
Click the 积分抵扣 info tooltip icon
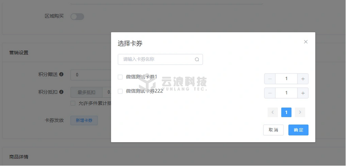pyautogui.click(x=61, y=92)
